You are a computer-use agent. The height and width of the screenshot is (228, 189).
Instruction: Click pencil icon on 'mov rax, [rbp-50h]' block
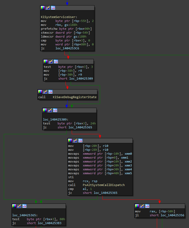(142, 206)
